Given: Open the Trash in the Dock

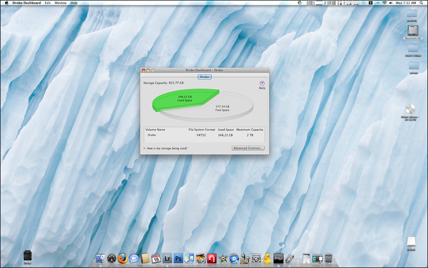Looking at the screenshot, I should 329,258.
